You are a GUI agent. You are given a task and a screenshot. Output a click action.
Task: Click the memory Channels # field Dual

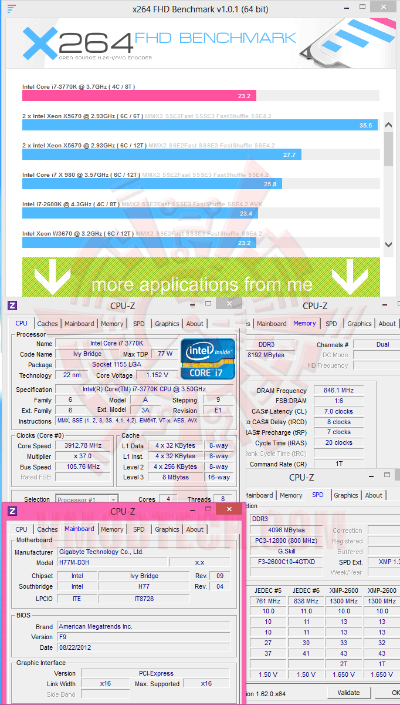[377, 344]
